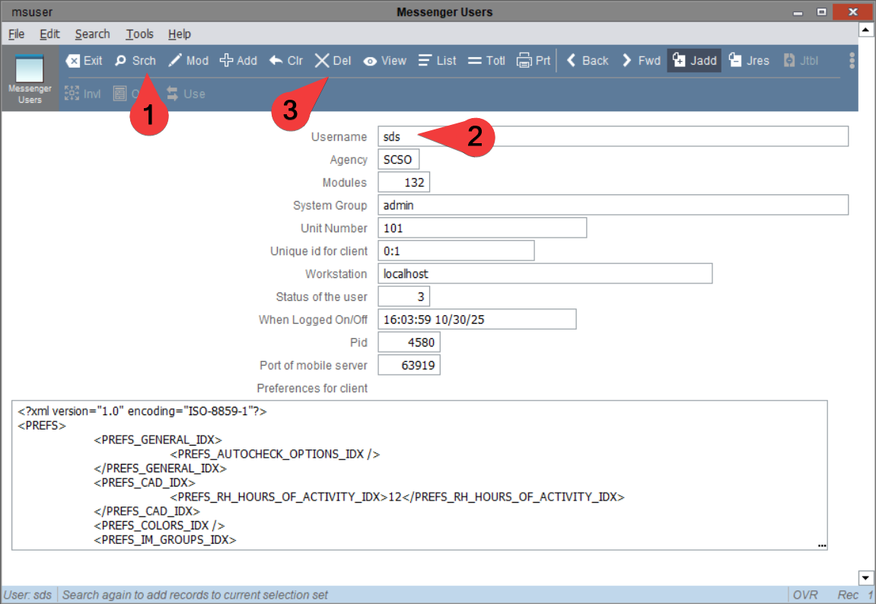
Task: Click the Prt printer icon
Action: tap(524, 60)
